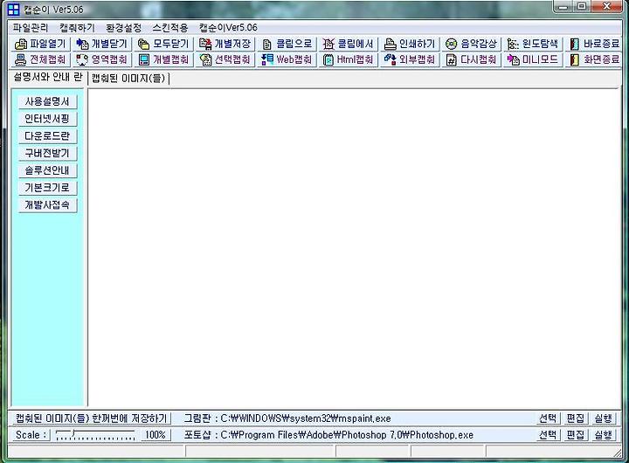Screen dimensions: 629x463
Task: Click the 클립으로 (to clipboard) toolbar button
Action: [x=287, y=44]
